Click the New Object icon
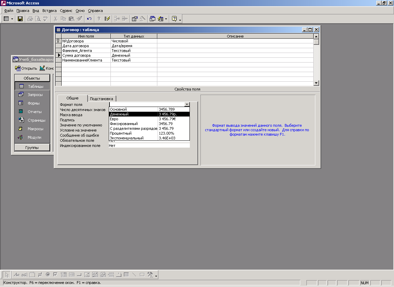 click(x=160, y=19)
